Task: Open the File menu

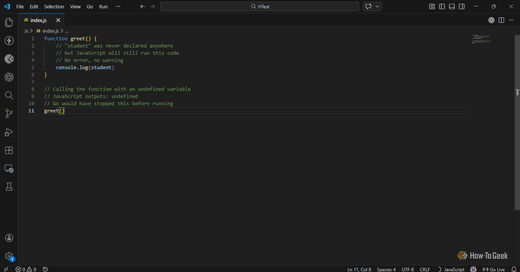Action: click(x=20, y=6)
